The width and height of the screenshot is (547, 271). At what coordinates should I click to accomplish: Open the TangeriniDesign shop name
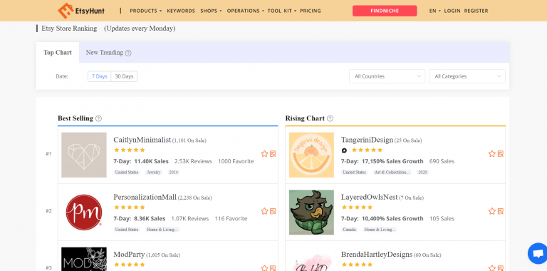(x=367, y=140)
